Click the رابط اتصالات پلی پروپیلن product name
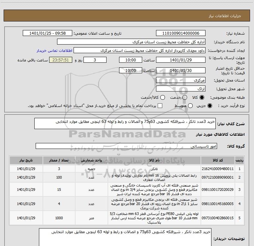 tap(154, 178)
